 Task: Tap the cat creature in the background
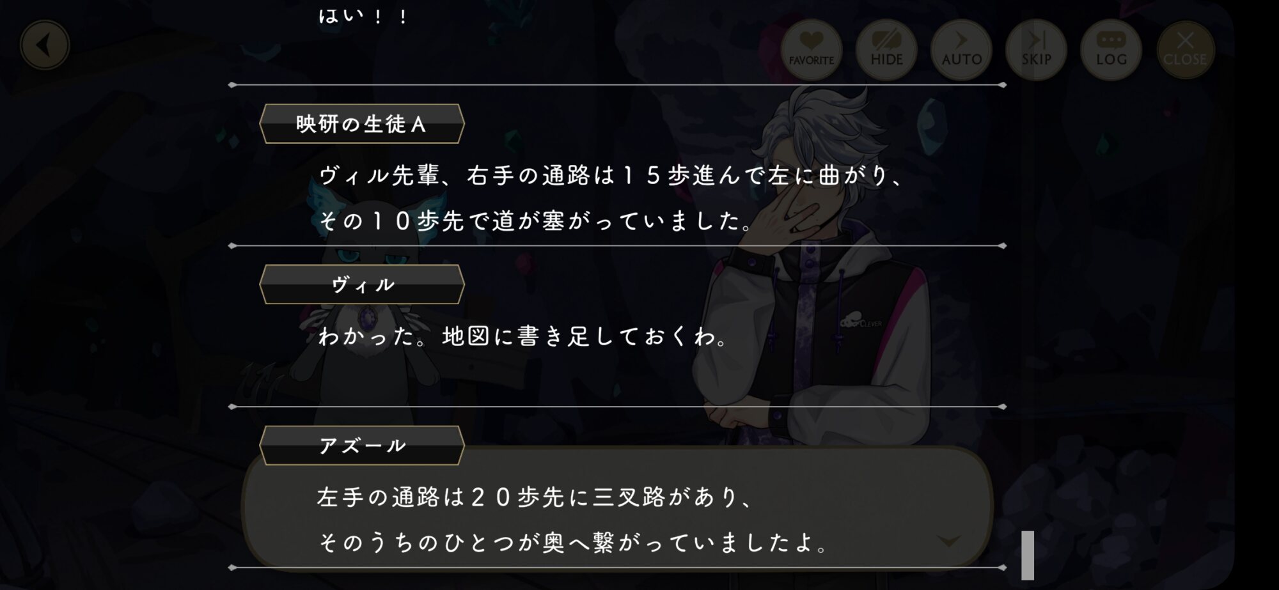(358, 300)
